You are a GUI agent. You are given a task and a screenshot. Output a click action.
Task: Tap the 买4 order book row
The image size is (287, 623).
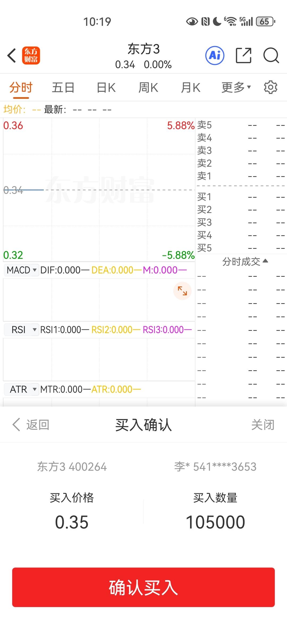[x=241, y=235]
